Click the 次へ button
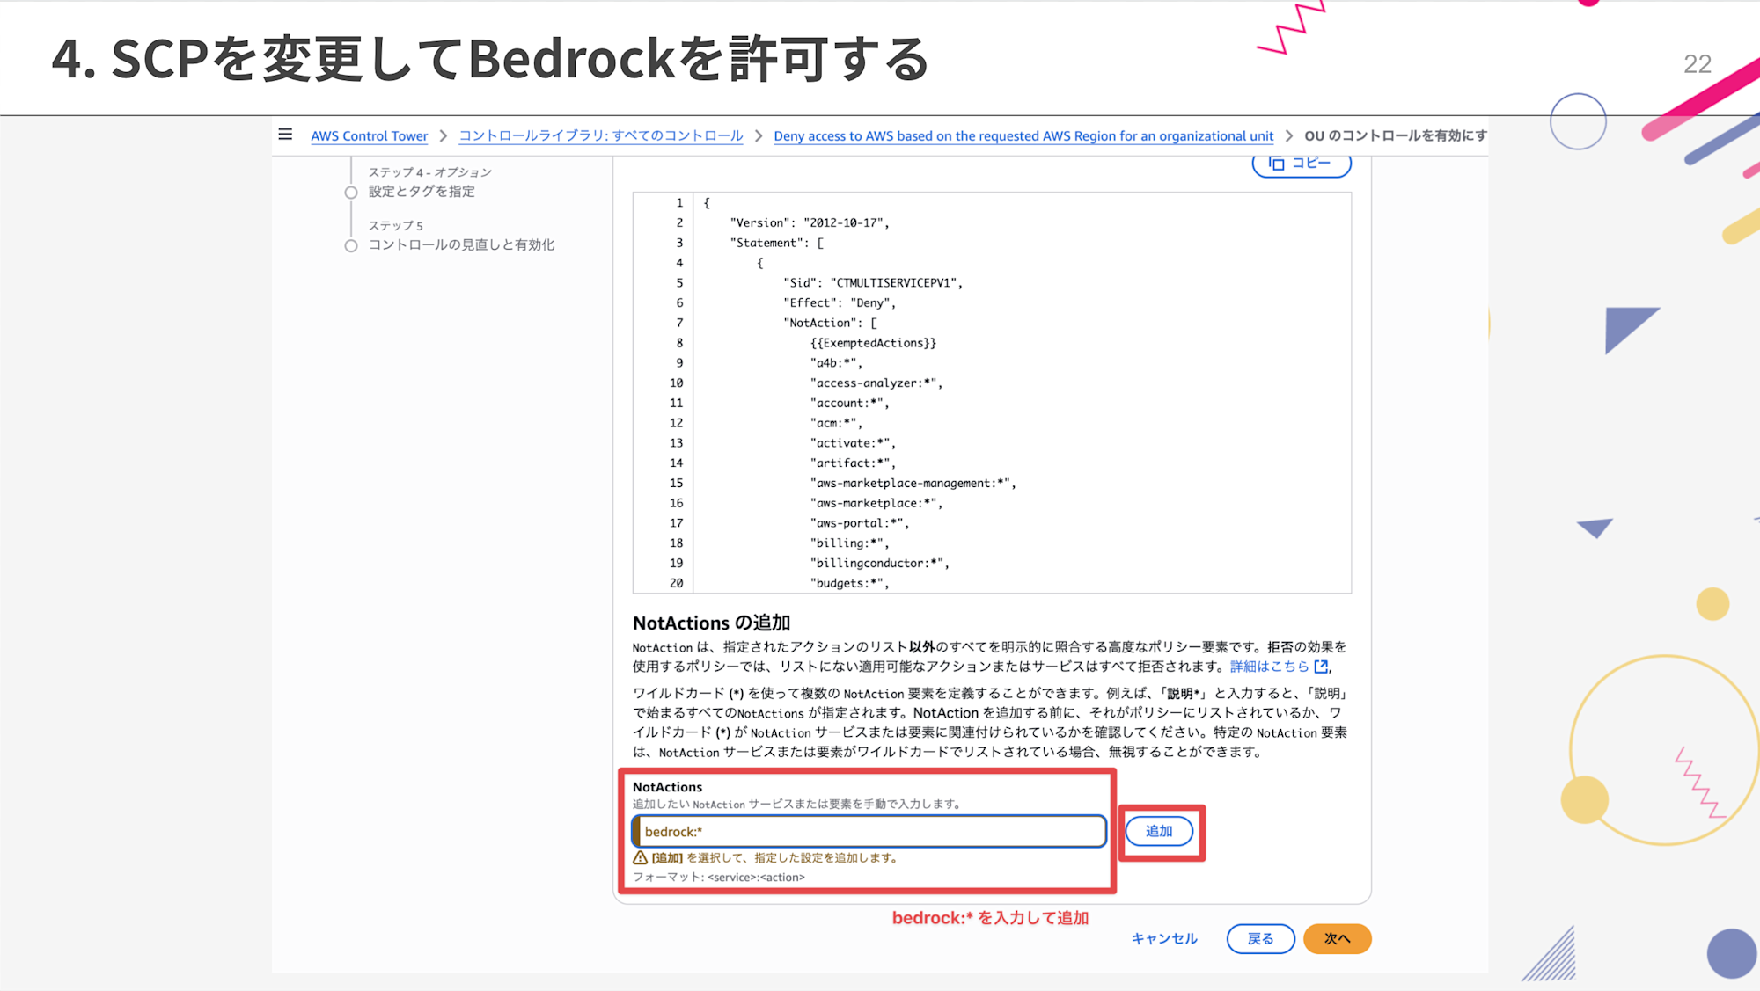Viewport: 1760px width, 991px height. click(1337, 938)
